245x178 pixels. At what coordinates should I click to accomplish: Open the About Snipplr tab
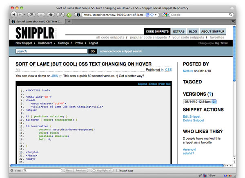[x=213, y=31]
